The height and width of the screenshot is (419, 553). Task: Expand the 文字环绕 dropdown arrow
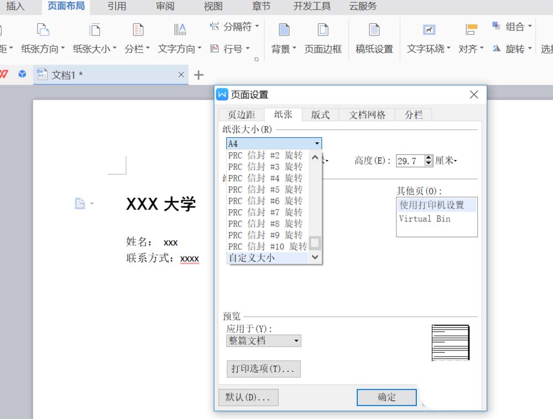(x=448, y=47)
